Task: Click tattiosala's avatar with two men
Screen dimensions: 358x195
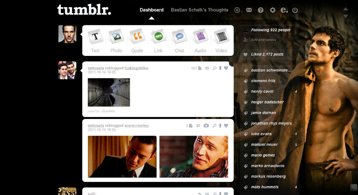Action: (67, 70)
